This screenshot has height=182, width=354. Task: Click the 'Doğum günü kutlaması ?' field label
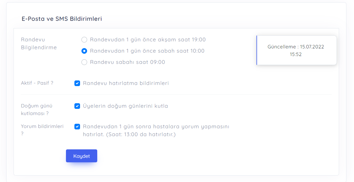coord(37,110)
